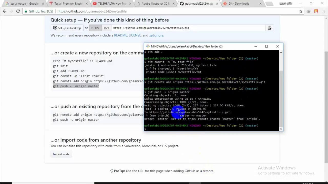Image resolution: width=328 pixels, height=184 pixels.
Task: Click the 'git push -u origin master' highlighted line
Action: tap(76, 86)
